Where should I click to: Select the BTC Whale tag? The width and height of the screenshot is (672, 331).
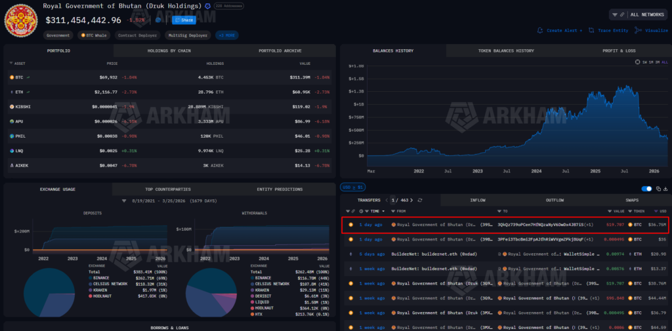(x=94, y=35)
